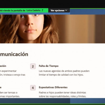Select the Falta de Tiempo heading
This screenshot has width=105, height=105.
click(x=49, y=66)
